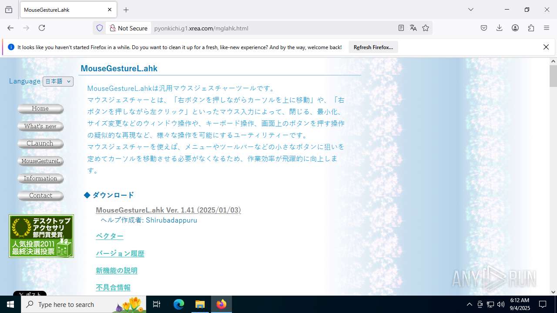Image resolution: width=557 pixels, height=313 pixels.
Task: Click the page vertical scrollbar thumb
Action: (553, 76)
